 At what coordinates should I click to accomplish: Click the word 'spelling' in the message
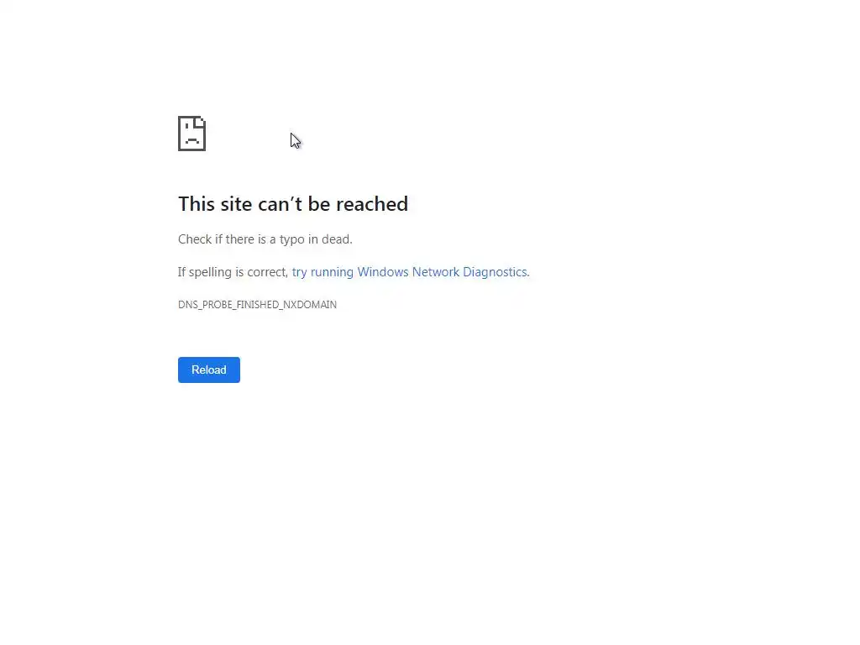pyautogui.click(x=210, y=272)
